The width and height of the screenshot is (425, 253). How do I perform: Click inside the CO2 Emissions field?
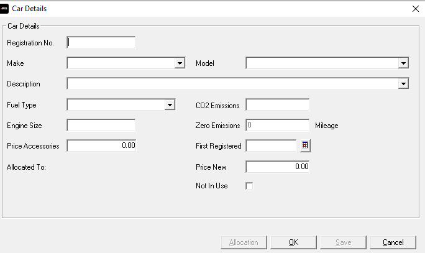click(x=277, y=105)
